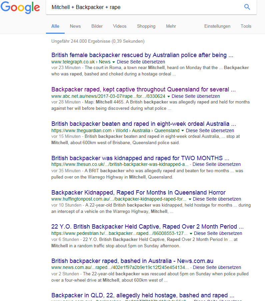This screenshot has height=301, width=265.
Task: Switch to the Bilder tab
Action: click(97, 26)
